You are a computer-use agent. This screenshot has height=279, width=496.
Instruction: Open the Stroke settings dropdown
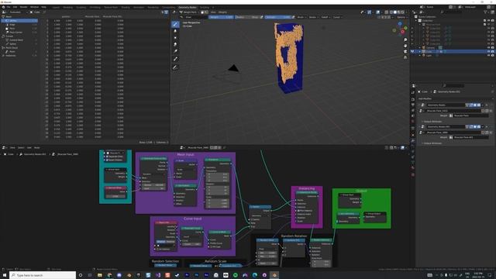click(x=313, y=17)
